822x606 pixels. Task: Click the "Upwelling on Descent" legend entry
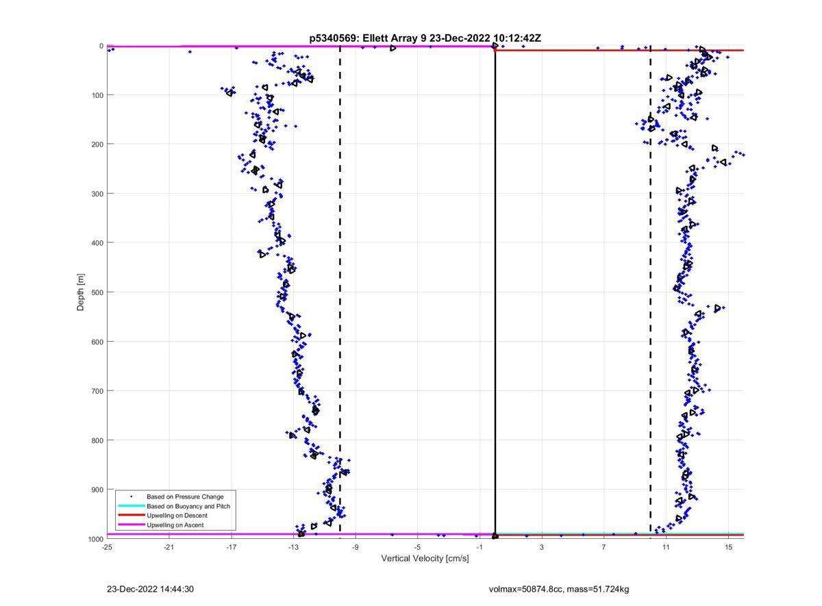[x=177, y=516]
